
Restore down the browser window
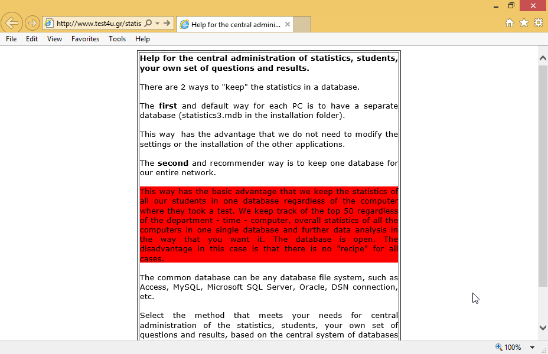coord(511,5)
